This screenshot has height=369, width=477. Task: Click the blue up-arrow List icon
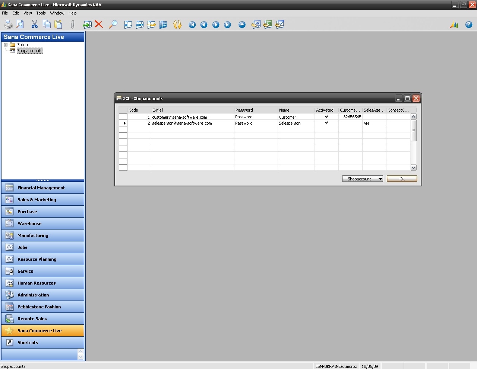(x=242, y=25)
